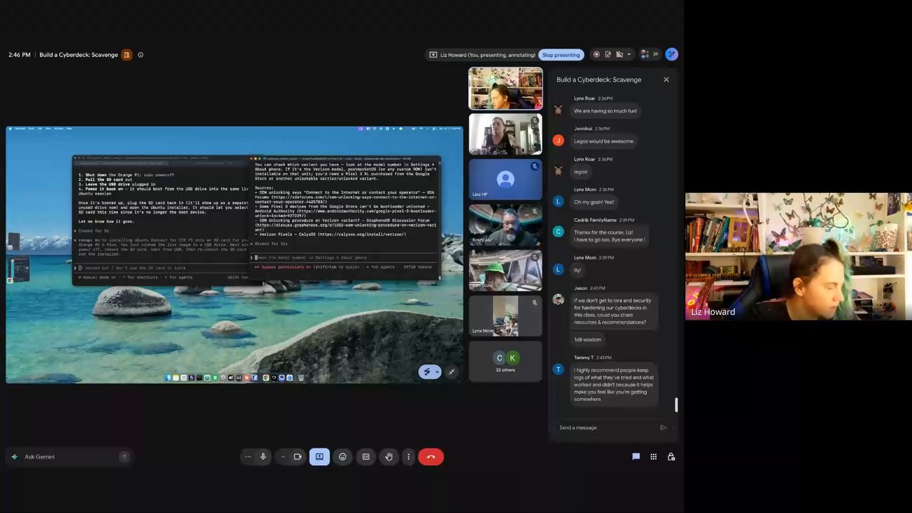Click the 2:46 PM clock text
912x513 pixels.
coord(19,55)
